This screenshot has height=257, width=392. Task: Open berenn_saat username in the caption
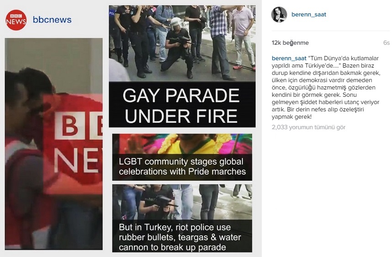[x=289, y=58]
